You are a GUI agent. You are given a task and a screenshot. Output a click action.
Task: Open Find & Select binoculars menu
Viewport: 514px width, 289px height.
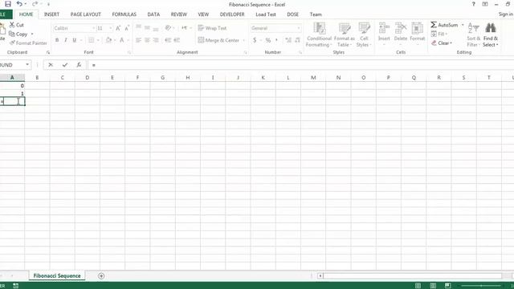(491, 35)
